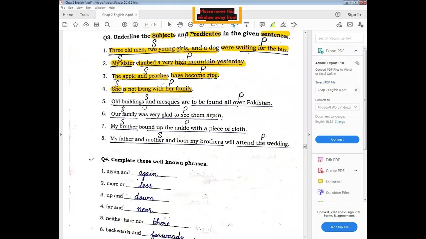Send file by email envelope icon
The width and height of the screenshot is (426, 239).
350,25
